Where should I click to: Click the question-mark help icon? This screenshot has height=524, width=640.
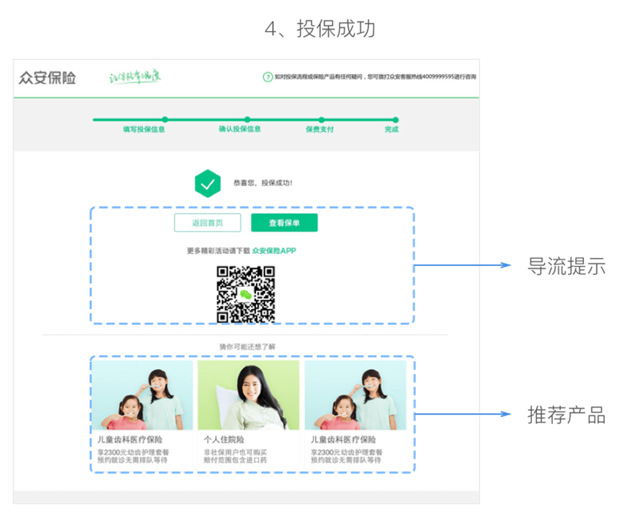[267, 77]
